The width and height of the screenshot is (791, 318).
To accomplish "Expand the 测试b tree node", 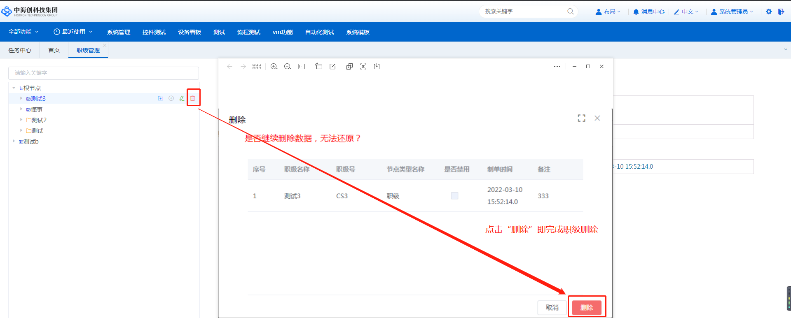I will 14,142.
